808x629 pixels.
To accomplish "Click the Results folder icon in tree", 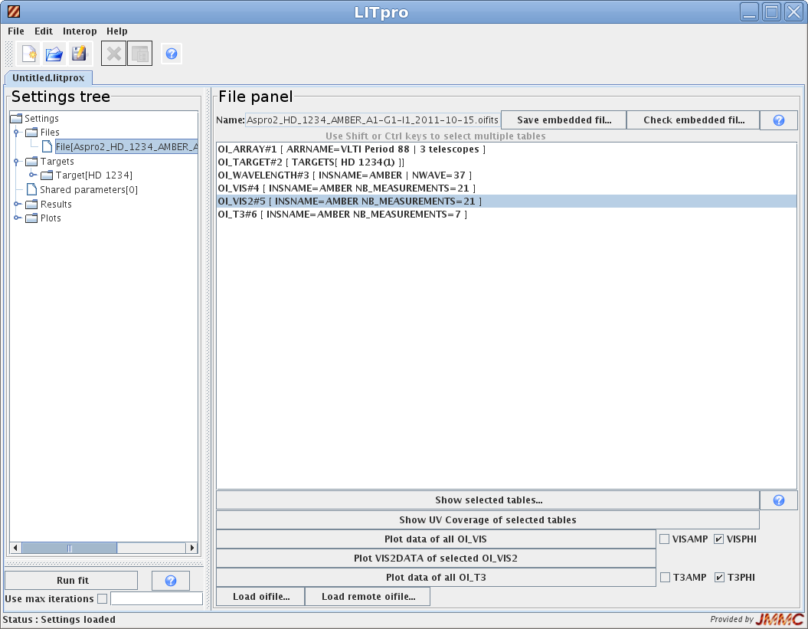I will (x=32, y=204).
